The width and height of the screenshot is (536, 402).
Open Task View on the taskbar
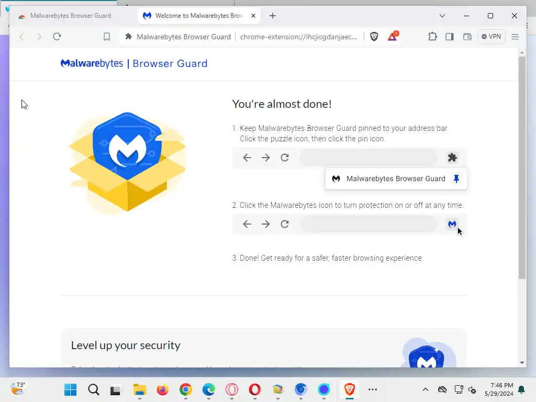116,389
